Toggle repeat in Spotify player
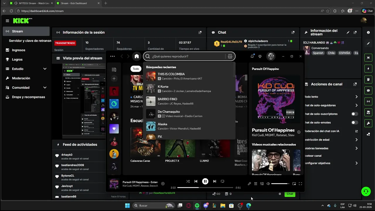The width and height of the screenshot is (375, 211). (222, 181)
